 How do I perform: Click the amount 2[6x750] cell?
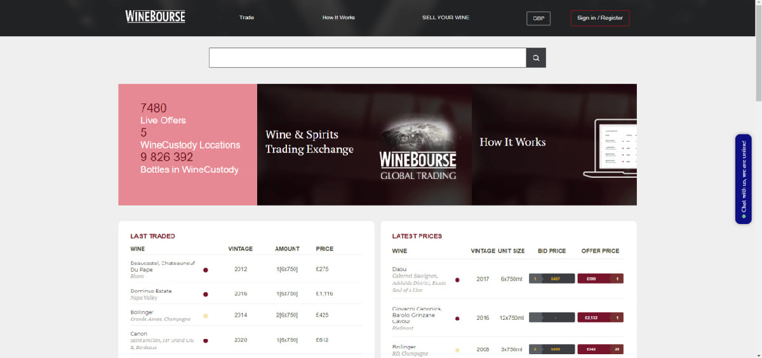287,315
